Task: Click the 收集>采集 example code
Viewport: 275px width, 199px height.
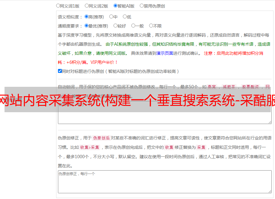Action: coord(90,147)
